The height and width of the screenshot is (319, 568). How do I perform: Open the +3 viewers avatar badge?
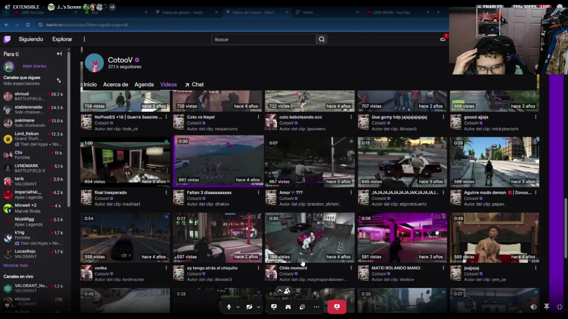pos(112,7)
